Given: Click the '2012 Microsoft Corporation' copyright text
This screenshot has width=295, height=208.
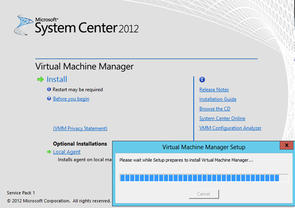Looking at the screenshot, I should pyautogui.click(x=59, y=201).
